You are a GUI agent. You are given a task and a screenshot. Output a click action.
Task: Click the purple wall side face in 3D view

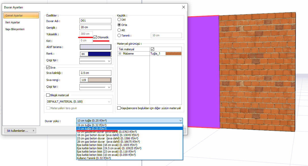[x=203, y=72]
